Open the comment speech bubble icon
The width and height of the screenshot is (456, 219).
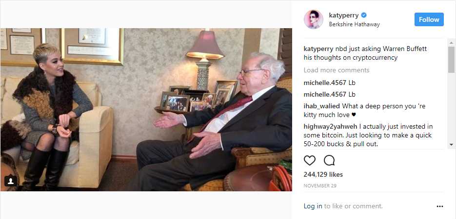pos(329,160)
